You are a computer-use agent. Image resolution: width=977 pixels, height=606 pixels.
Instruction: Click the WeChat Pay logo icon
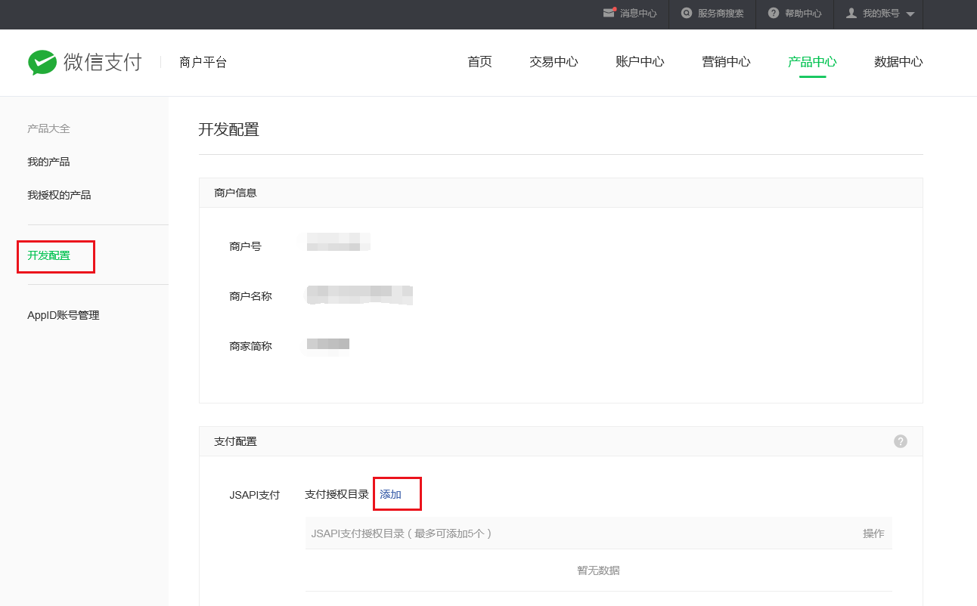(42, 63)
